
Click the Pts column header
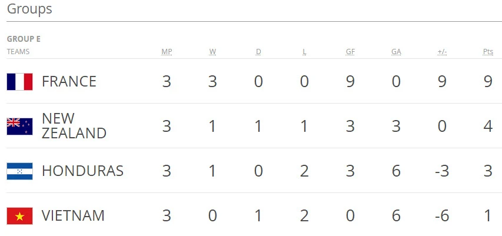pos(488,52)
